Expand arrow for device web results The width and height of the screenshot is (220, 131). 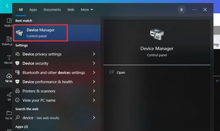click(x=94, y=118)
